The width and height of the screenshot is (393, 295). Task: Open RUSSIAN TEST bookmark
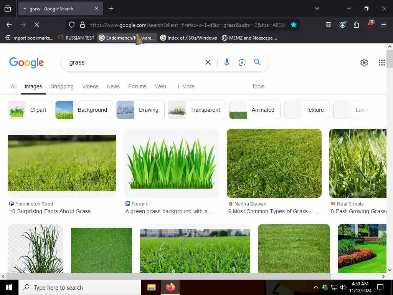click(x=76, y=38)
